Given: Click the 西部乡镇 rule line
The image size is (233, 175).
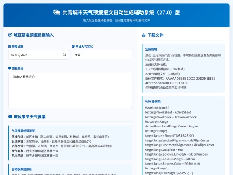Looking at the screenshot, I should click(62, 146).
